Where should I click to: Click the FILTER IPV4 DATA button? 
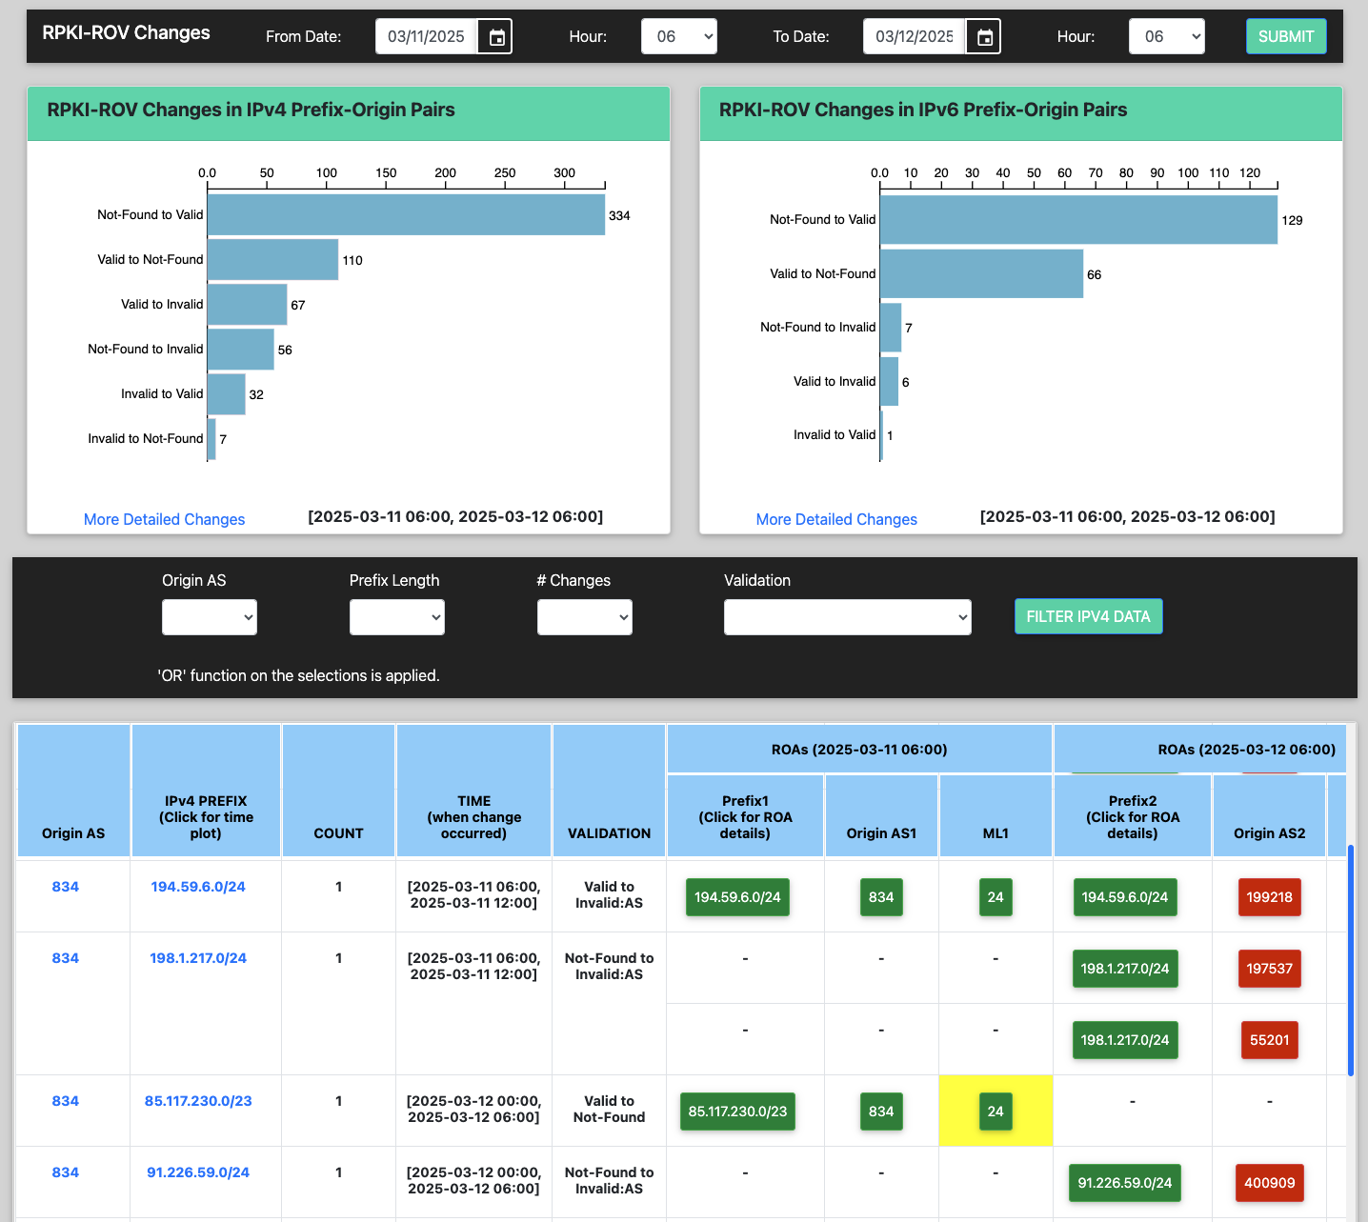pos(1088,616)
